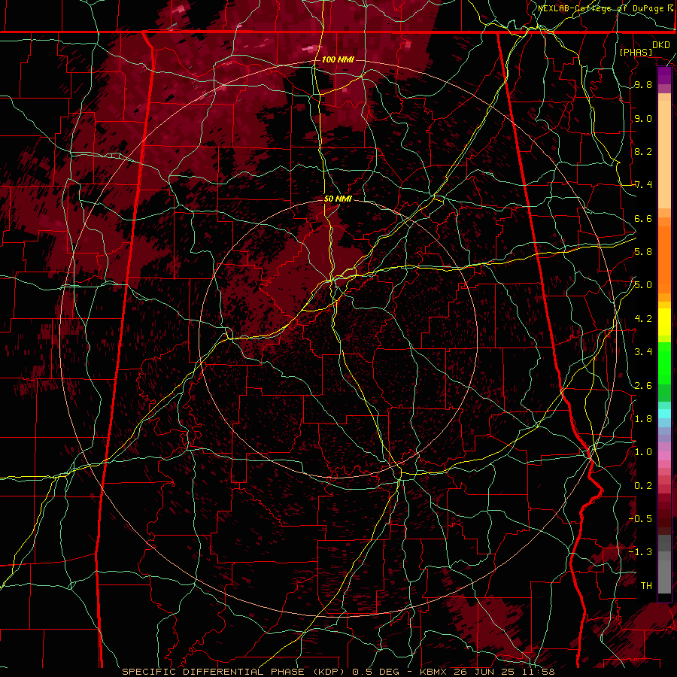The width and height of the screenshot is (677, 677).
Task: Pick the pink segment near the 1.0 value
Action: 664,456
